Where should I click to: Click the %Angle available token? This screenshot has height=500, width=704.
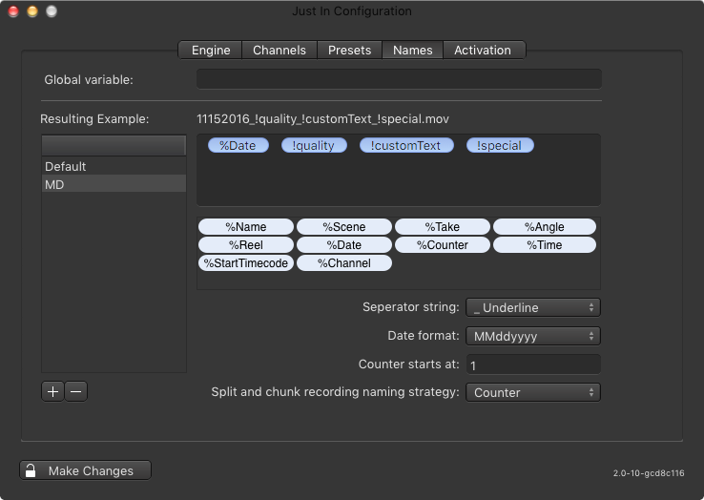click(x=544, y=227)
